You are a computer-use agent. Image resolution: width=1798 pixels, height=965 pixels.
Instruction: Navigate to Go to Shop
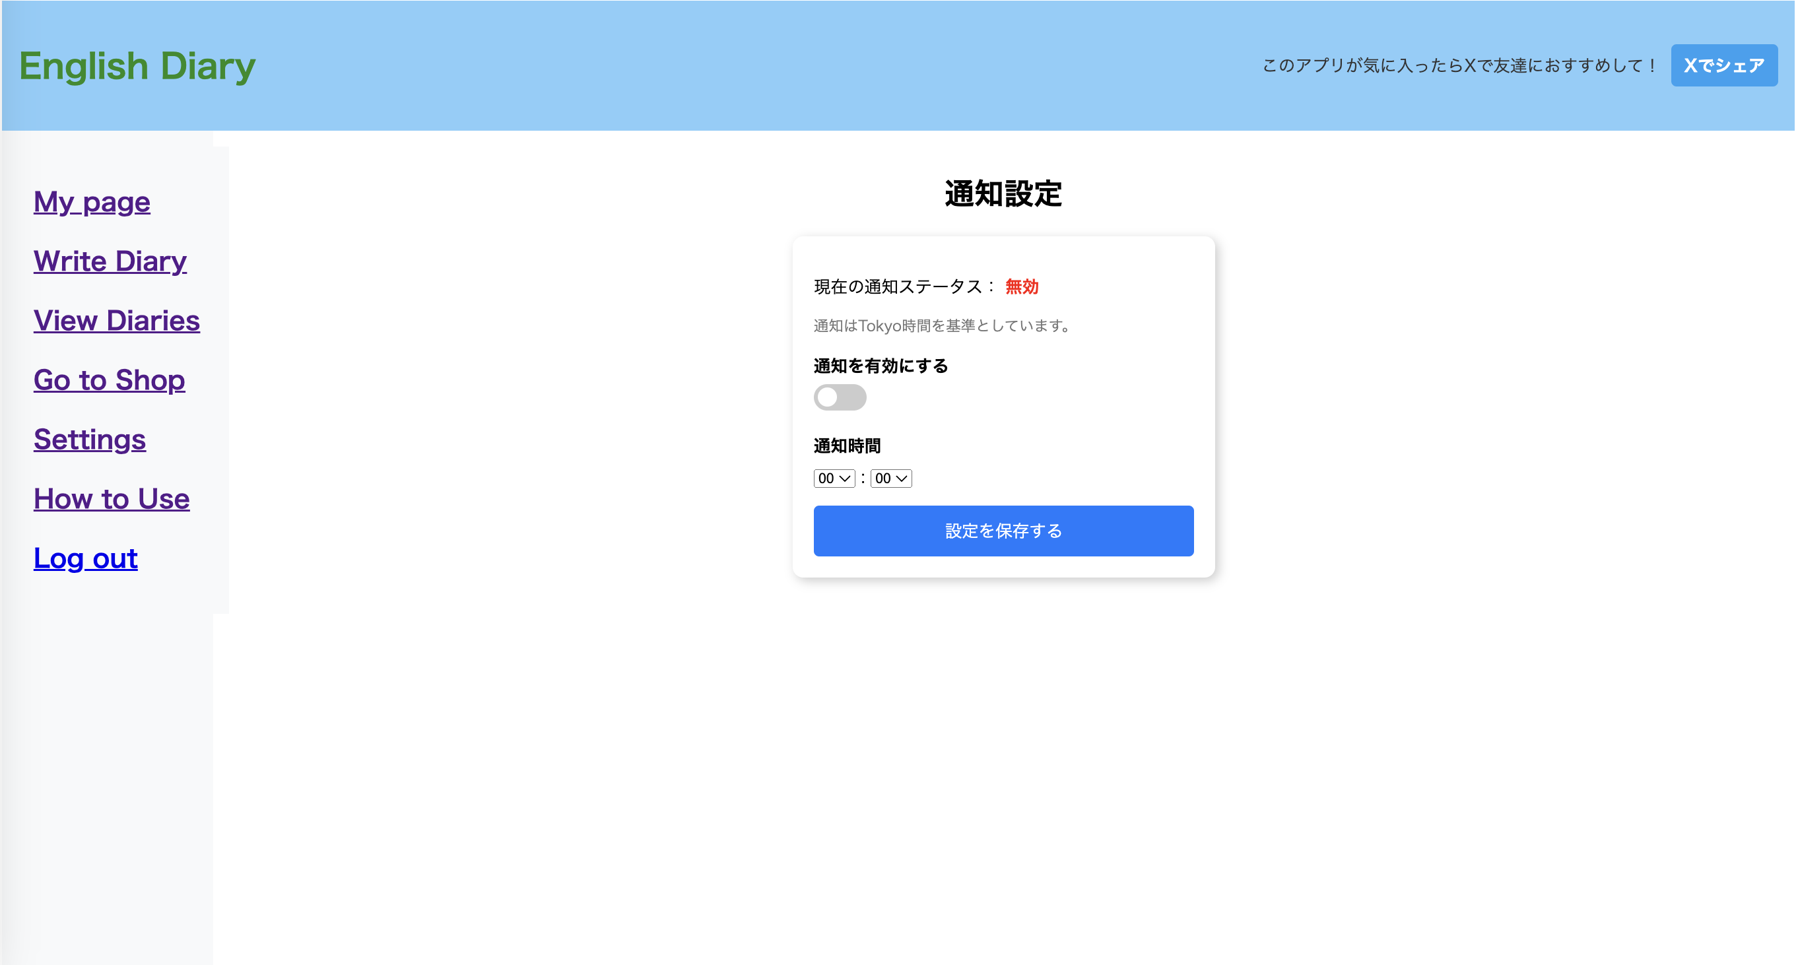click(x=109, y=380)
